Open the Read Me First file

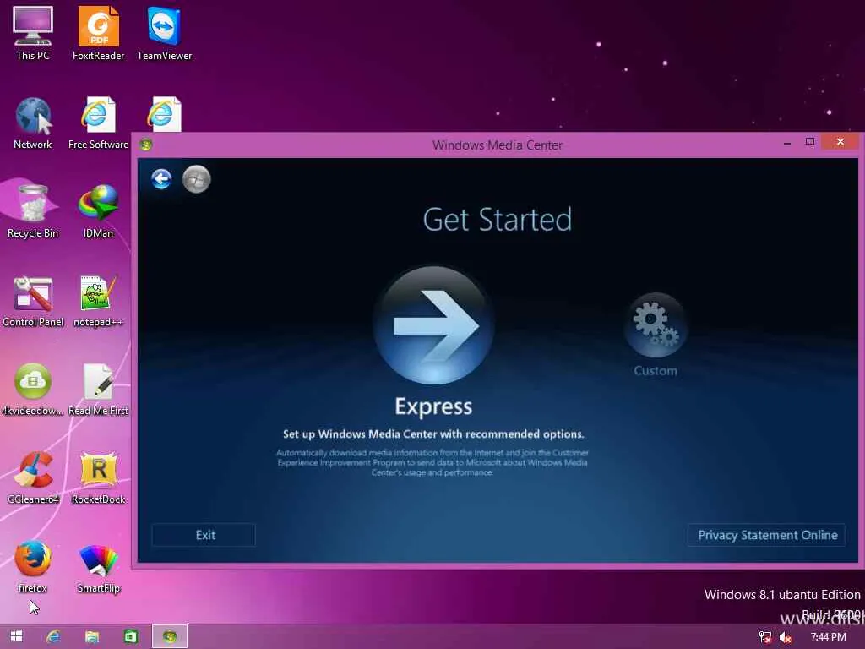98,389
